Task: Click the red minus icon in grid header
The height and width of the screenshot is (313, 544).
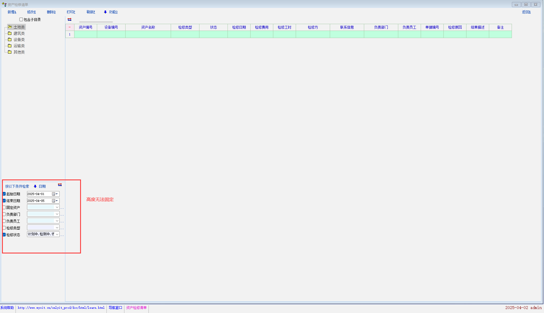Action: (x=70, y=28)
